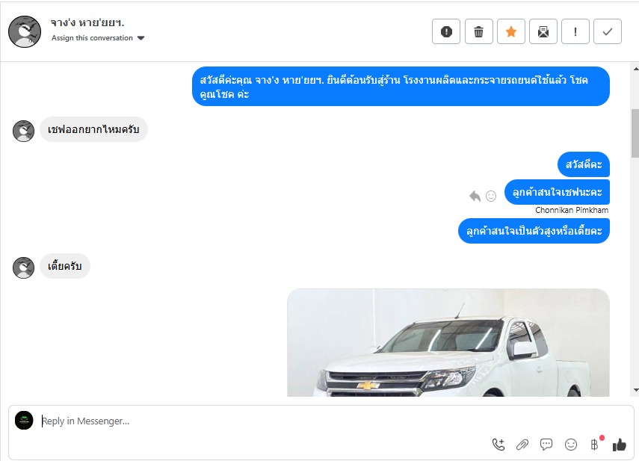This screenshot has height=461, width=639.
Task: Open the white Chevrolet truck photo
Action: [x=448, y=342]
